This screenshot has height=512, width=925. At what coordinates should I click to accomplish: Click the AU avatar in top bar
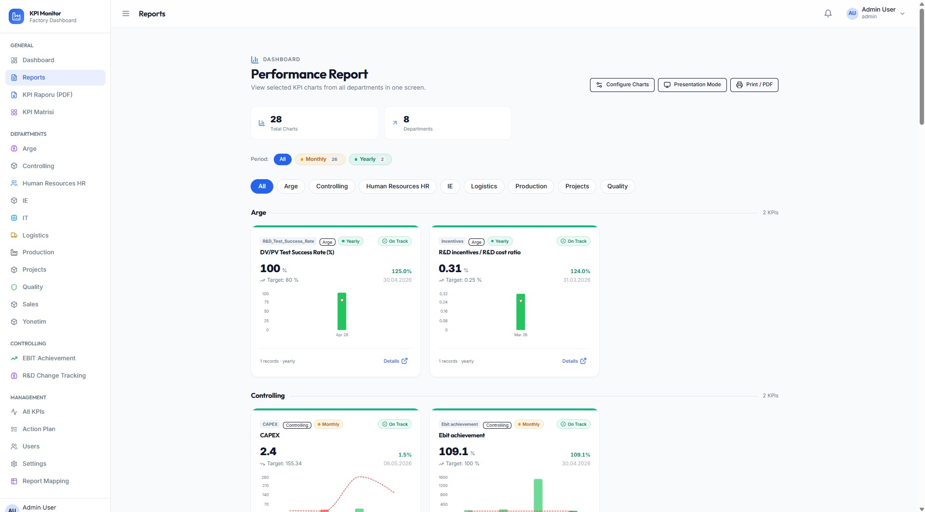tap(852, 13)
